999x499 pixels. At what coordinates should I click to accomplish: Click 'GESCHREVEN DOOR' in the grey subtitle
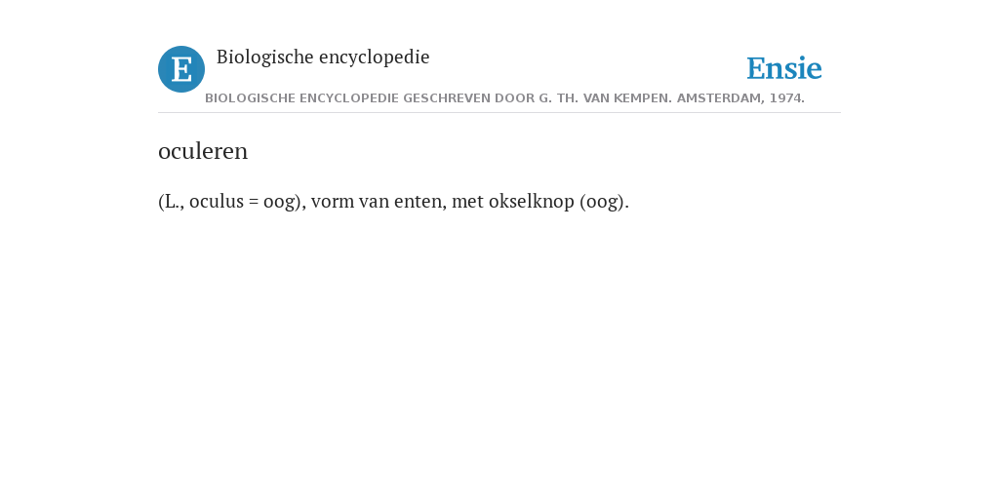coord(458,98)
